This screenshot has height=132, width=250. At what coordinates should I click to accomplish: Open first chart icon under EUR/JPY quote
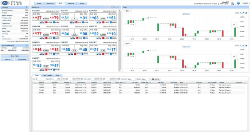[x=69, y=54]
